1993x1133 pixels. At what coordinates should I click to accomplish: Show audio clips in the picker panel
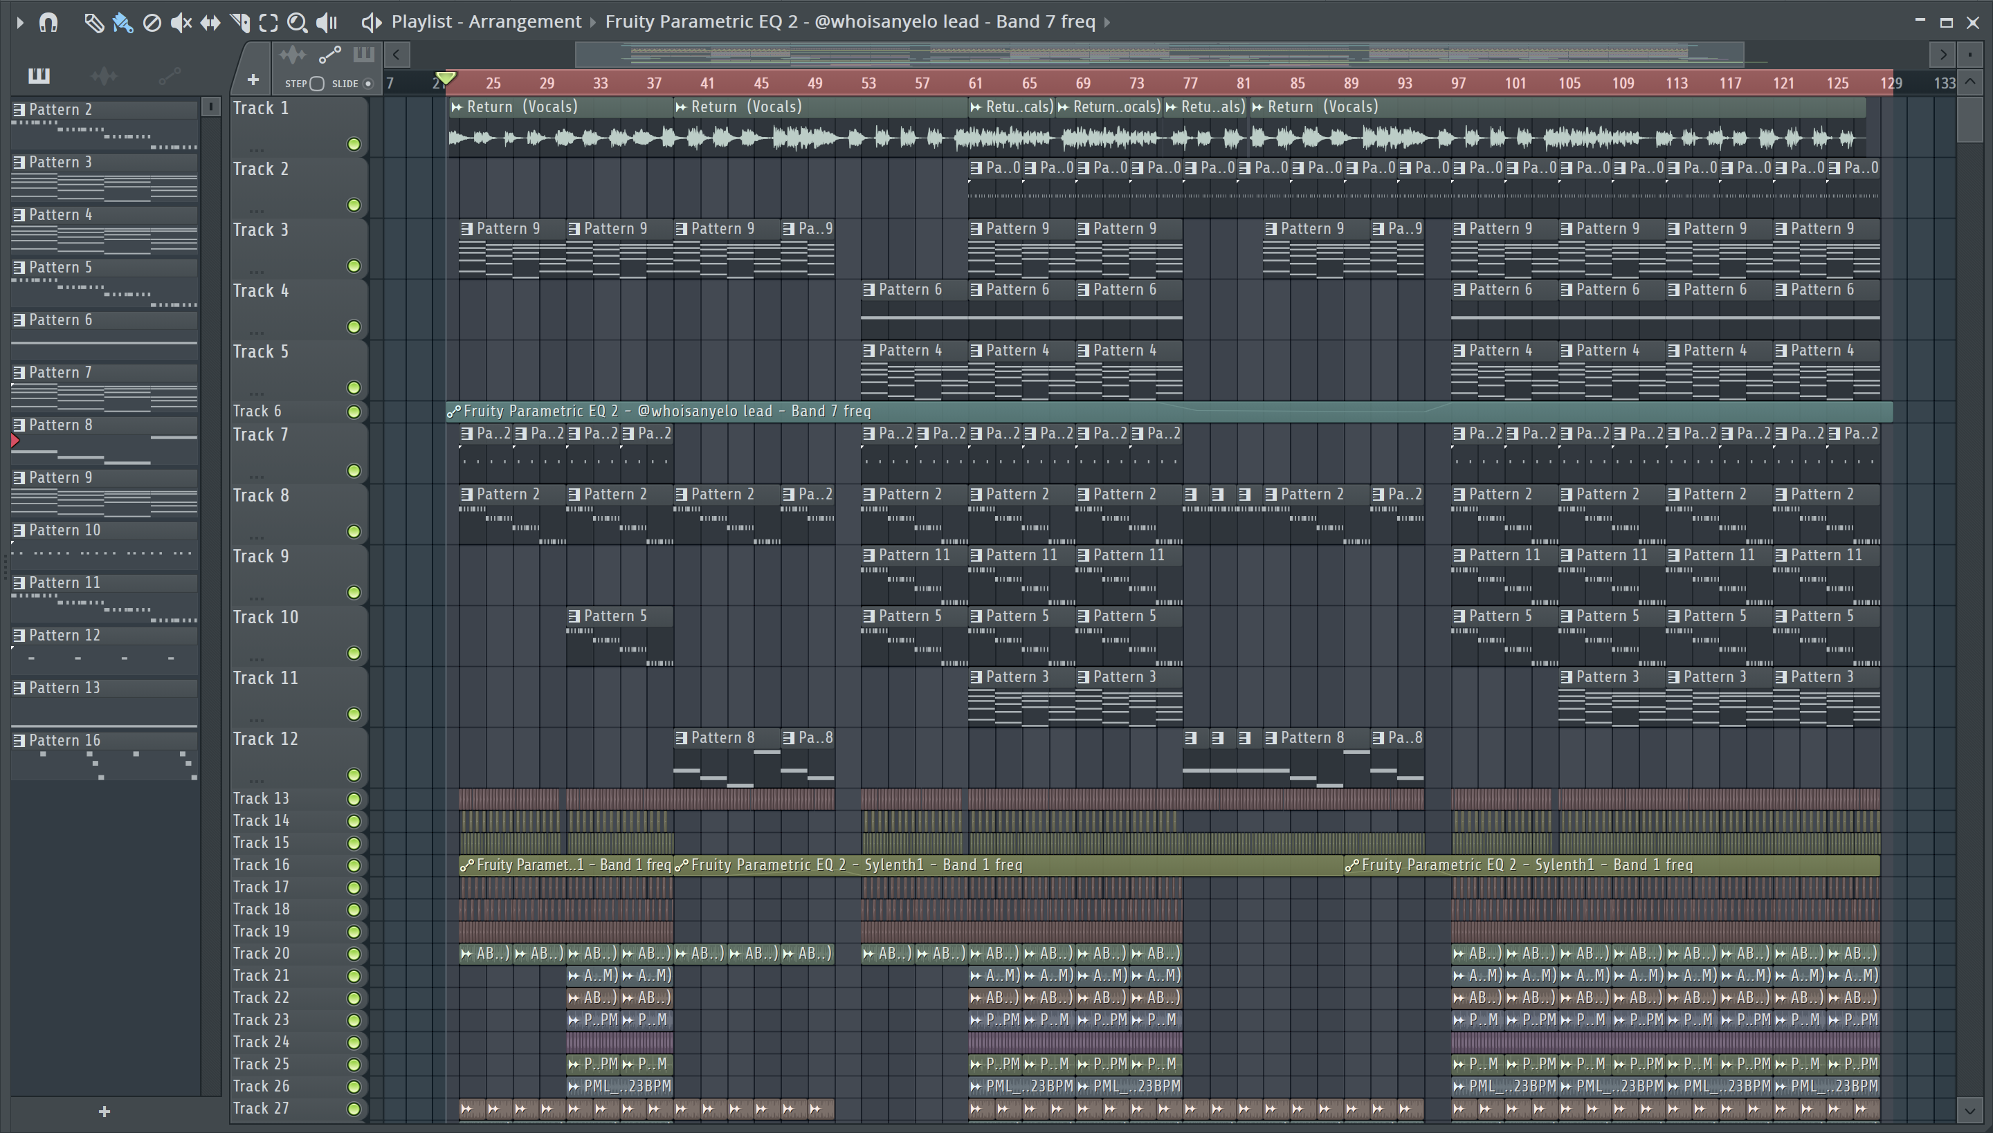[x=104, y=75]
